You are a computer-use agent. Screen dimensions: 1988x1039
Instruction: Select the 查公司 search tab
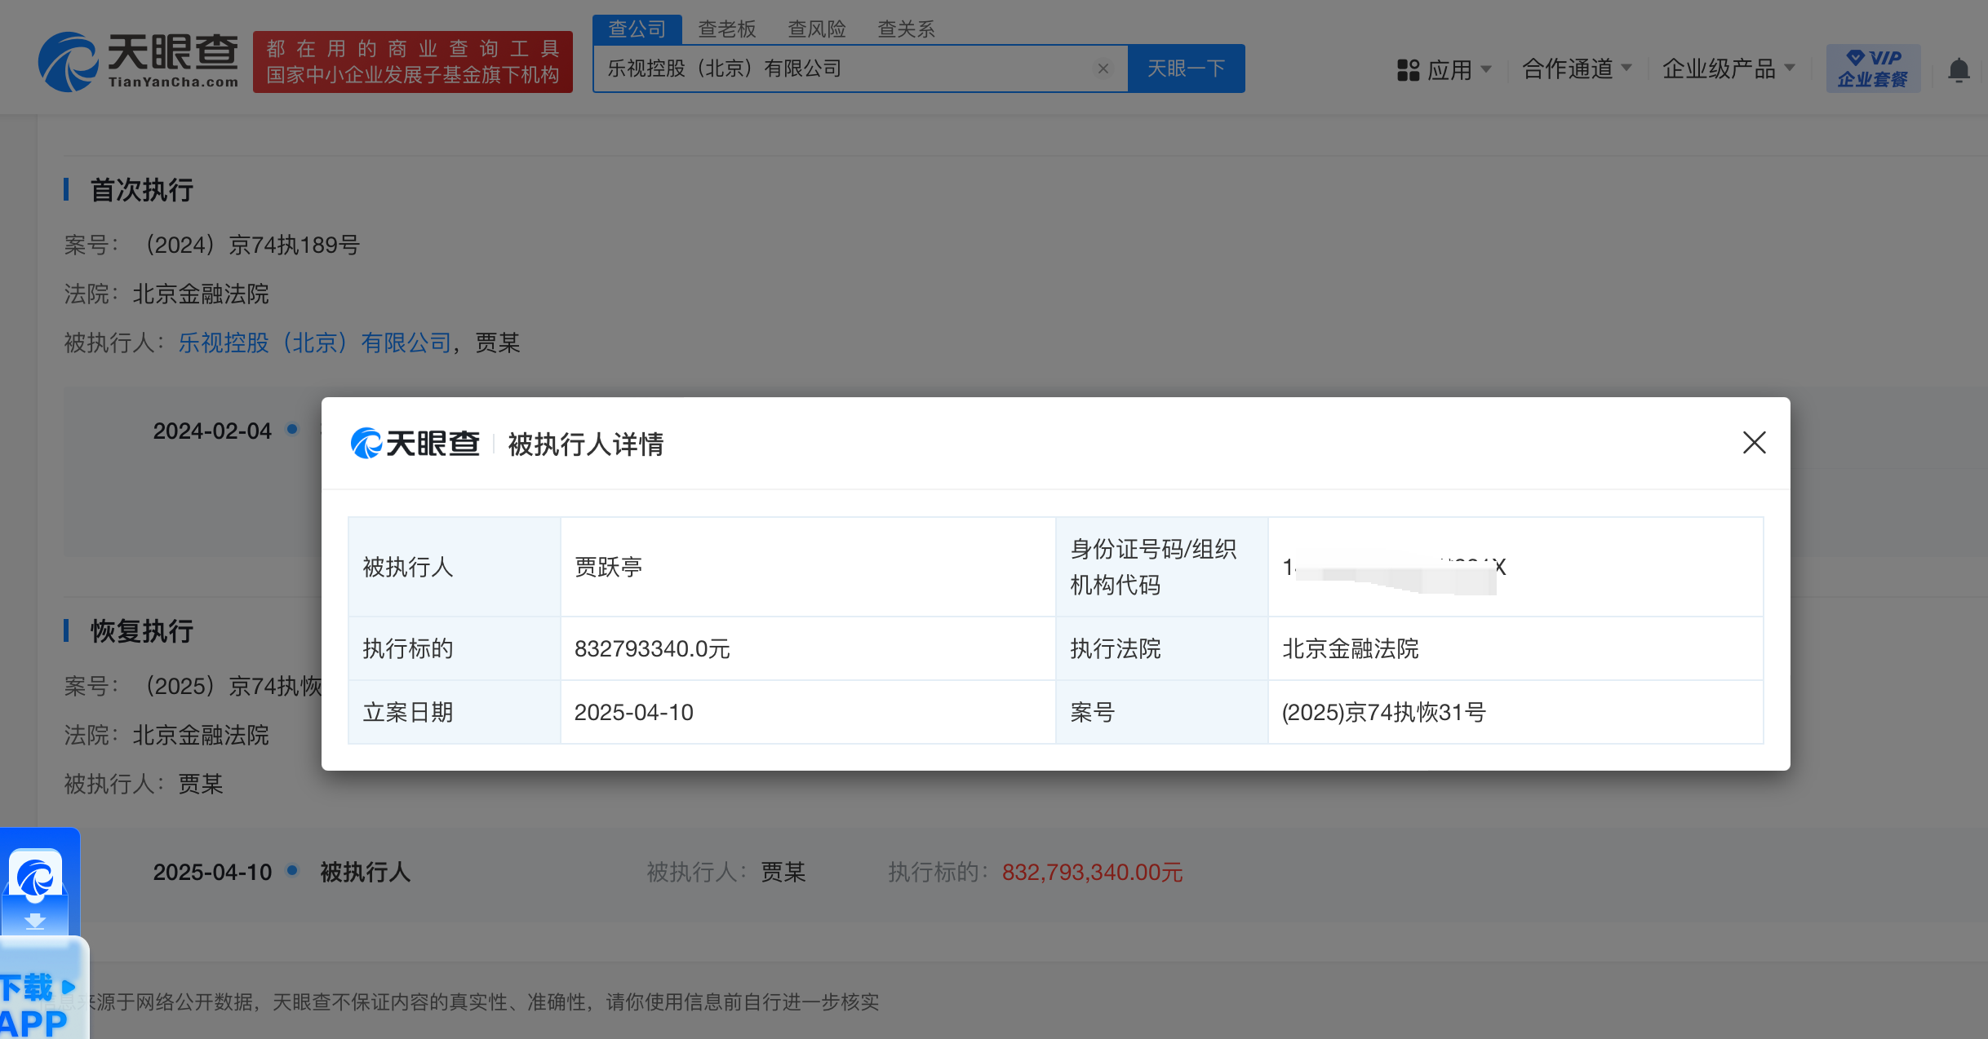(x=637, y=29)
